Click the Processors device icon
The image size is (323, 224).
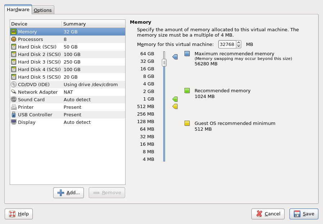pyautogui.click(x=14, y=39)
